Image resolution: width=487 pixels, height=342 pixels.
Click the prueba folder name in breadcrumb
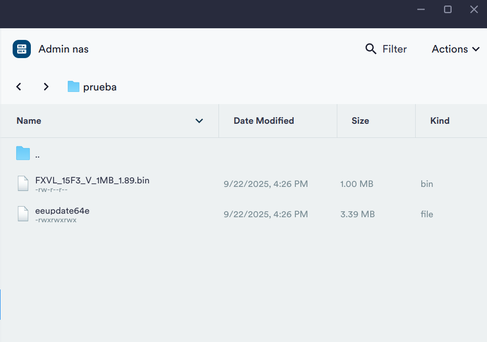(x=100, y=87)
